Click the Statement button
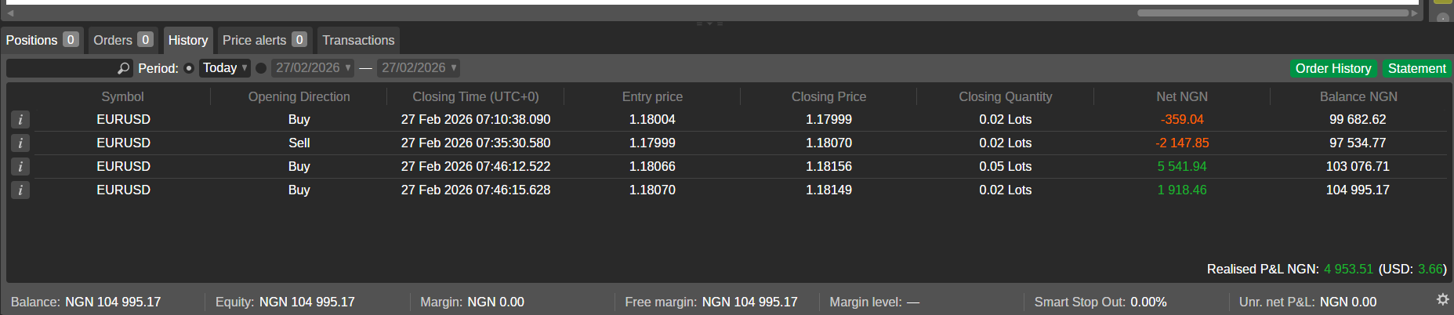The image size is (1454, 315). click(x=1416, y=69)
